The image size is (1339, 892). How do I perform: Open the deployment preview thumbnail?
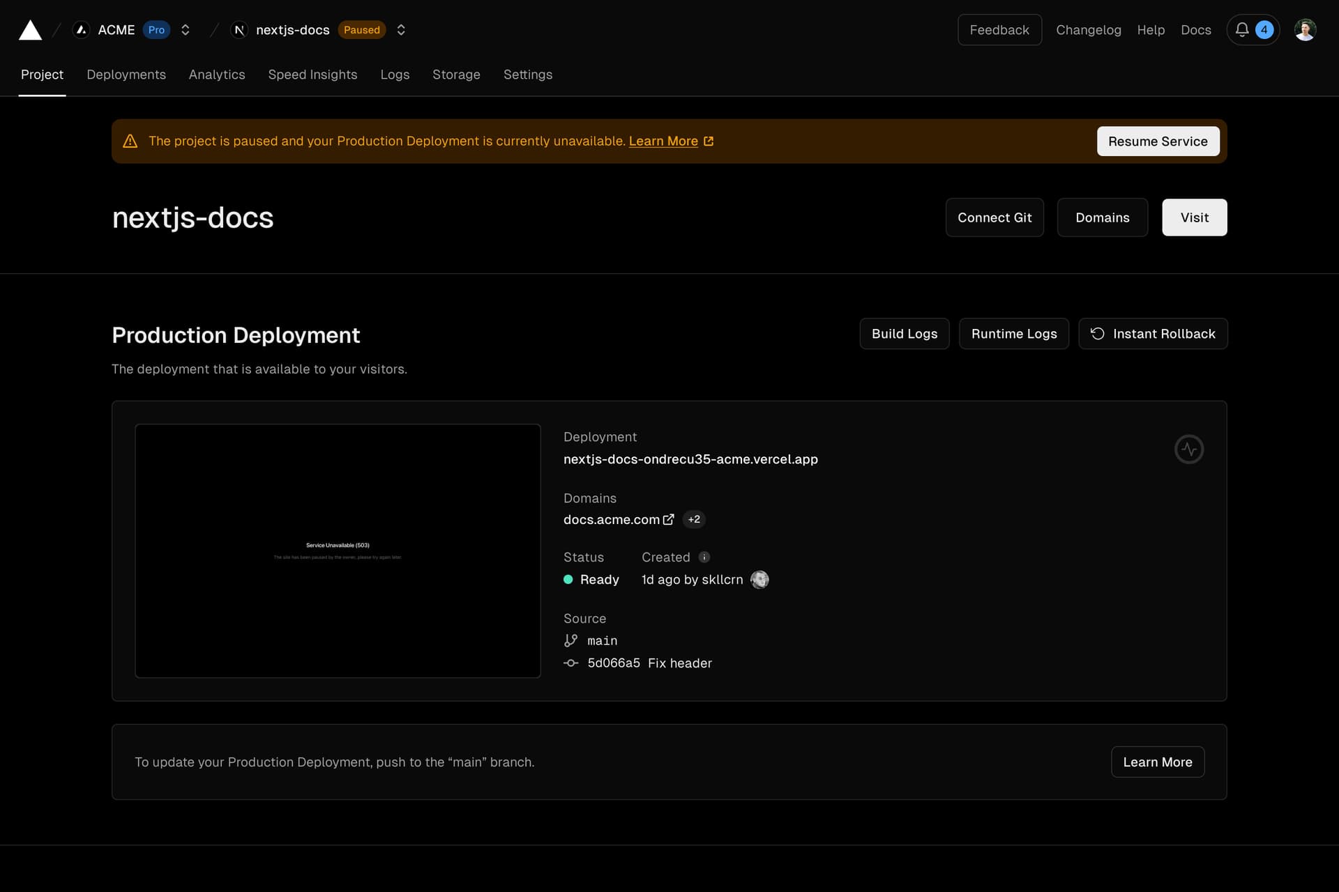point(338,551)
